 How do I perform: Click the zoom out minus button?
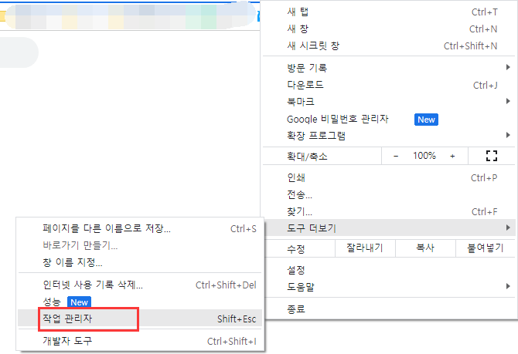pos(396,156)
